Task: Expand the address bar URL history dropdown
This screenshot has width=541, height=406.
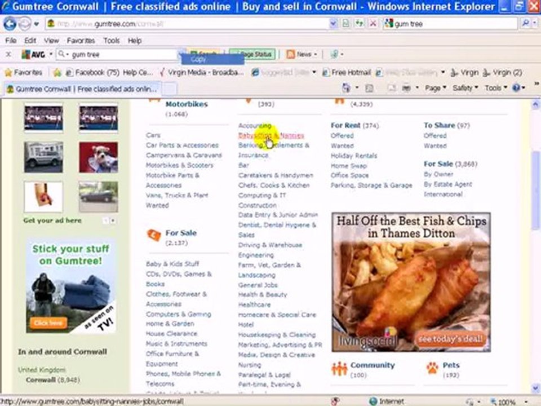Action: pos(333,24)
